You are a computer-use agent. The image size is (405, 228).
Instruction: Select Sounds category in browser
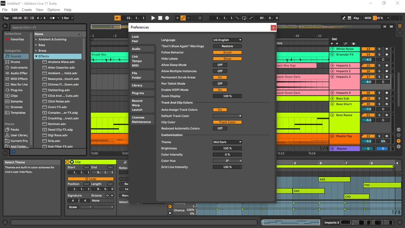pos(16,56)
